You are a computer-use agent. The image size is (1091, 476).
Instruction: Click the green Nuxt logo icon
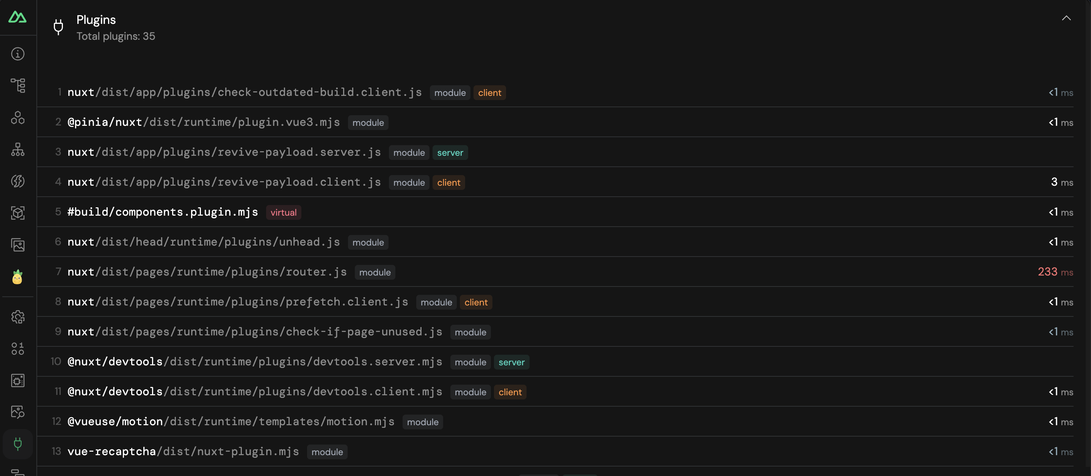(17, 17)
